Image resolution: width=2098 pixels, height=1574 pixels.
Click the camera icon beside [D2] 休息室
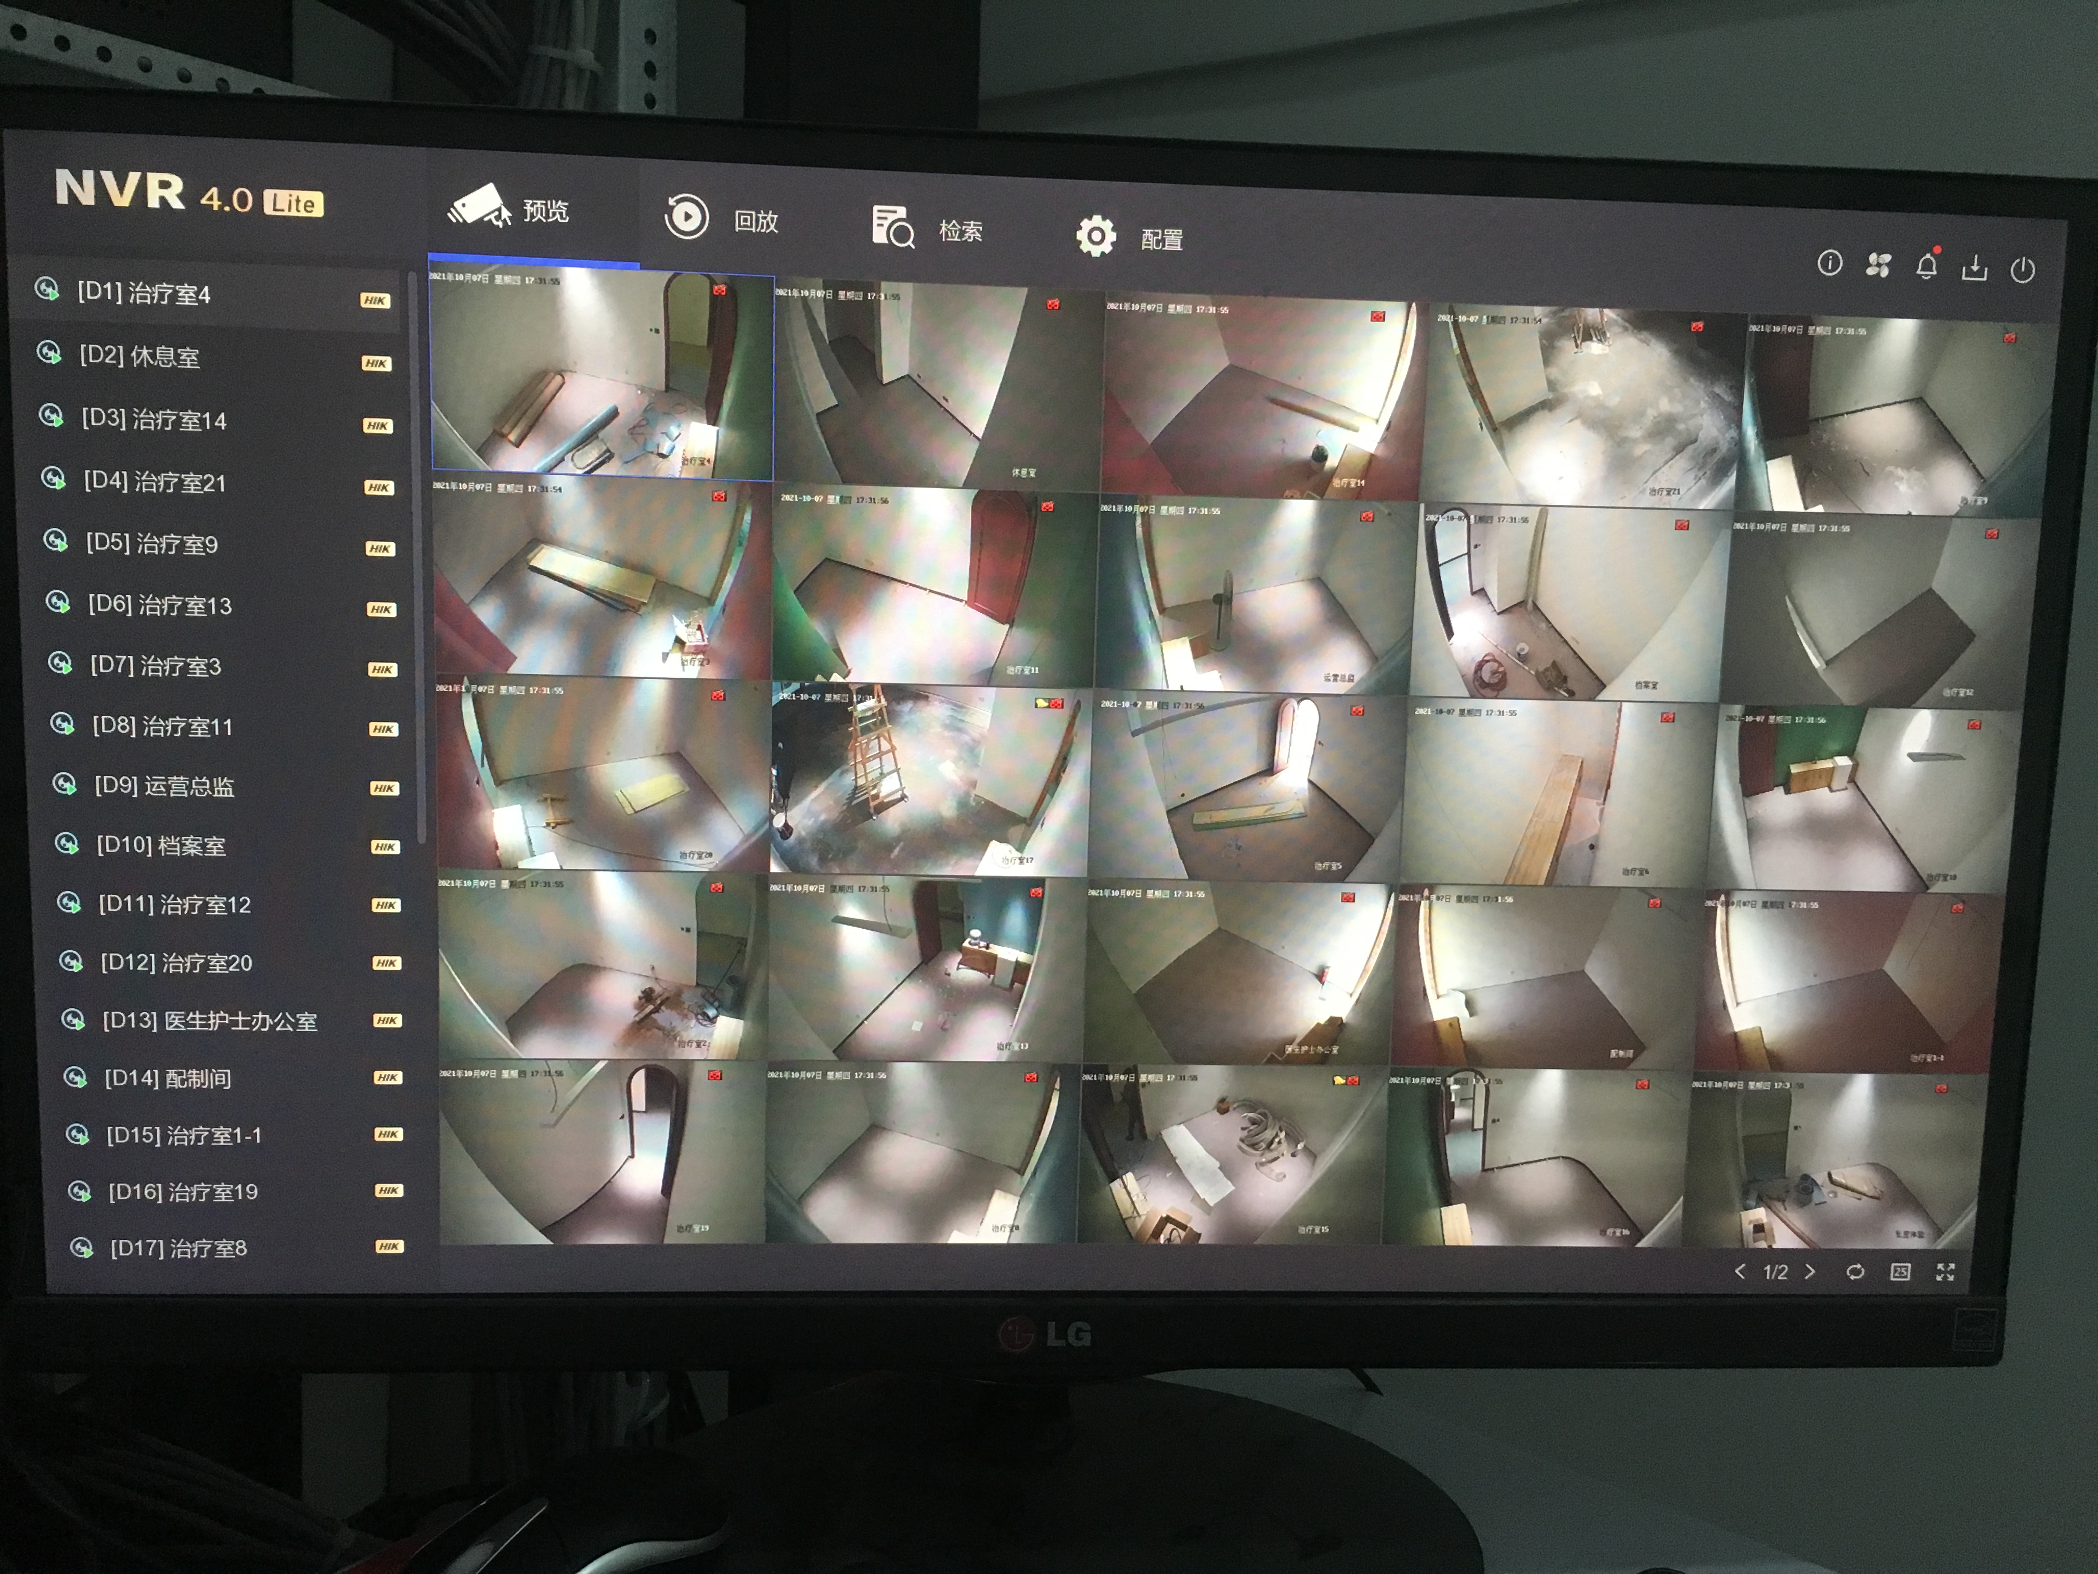tap(48, 353)
